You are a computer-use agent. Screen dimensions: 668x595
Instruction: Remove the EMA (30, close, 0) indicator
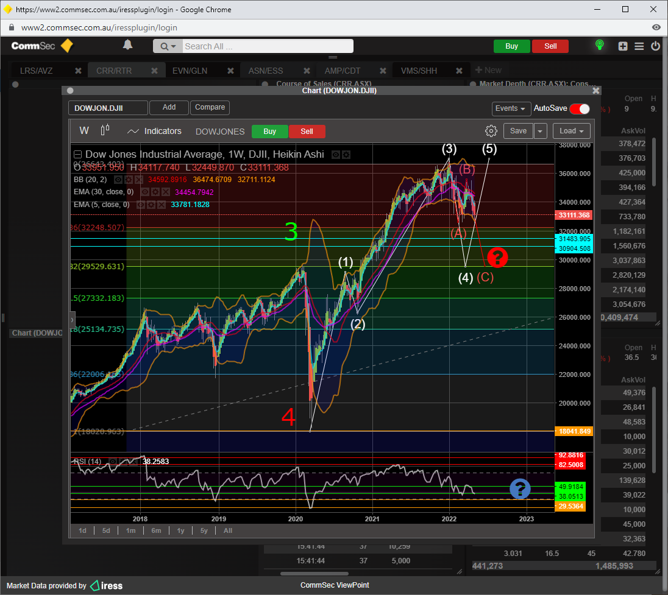pos(166,192)
